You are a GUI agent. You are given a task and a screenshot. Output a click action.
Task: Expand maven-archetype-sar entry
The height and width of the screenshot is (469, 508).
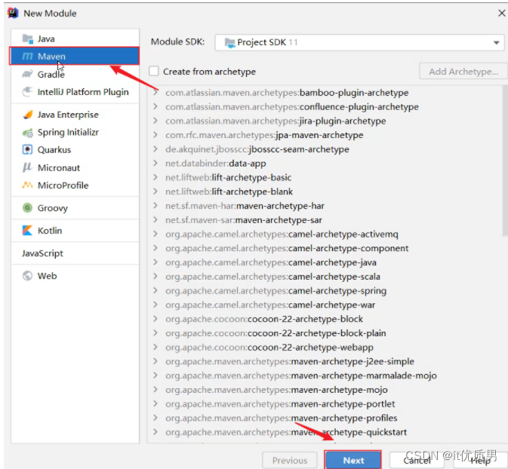(x=155, y=219)
